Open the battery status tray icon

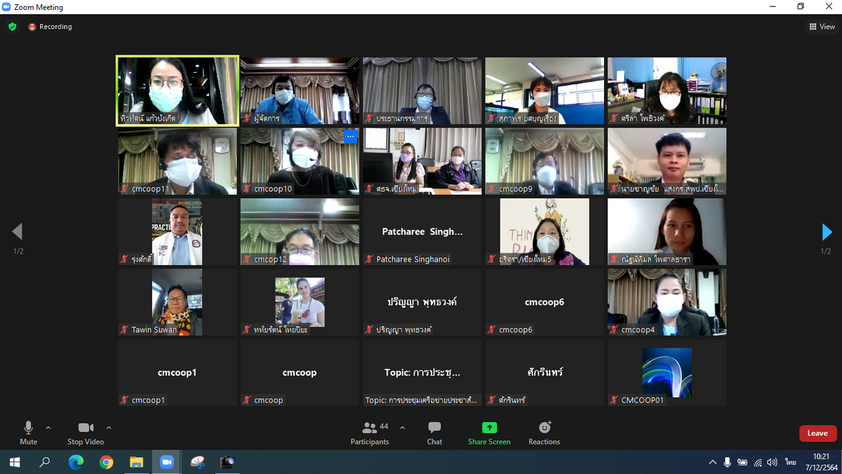(x=742, y=462)
